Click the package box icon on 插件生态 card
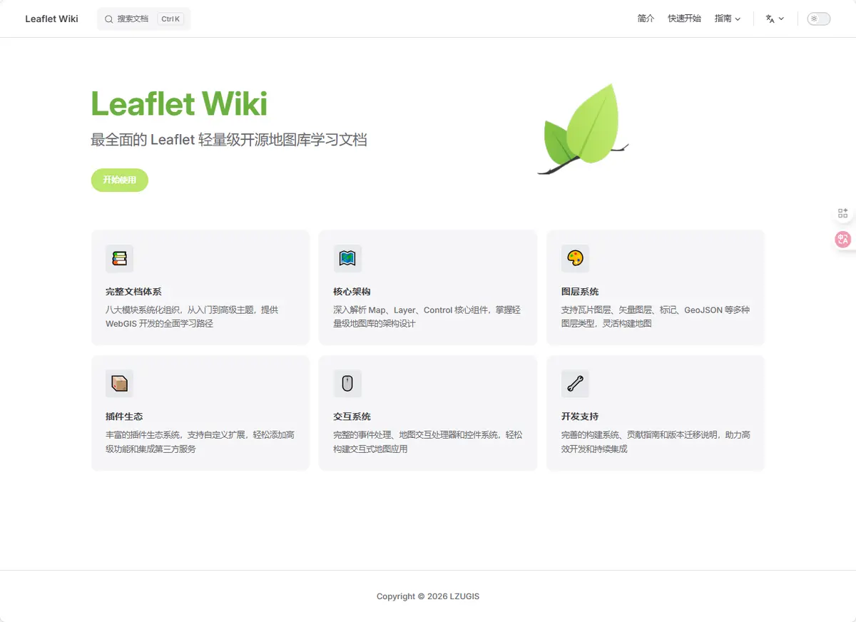Screen dimensions: 856x622 119,384
